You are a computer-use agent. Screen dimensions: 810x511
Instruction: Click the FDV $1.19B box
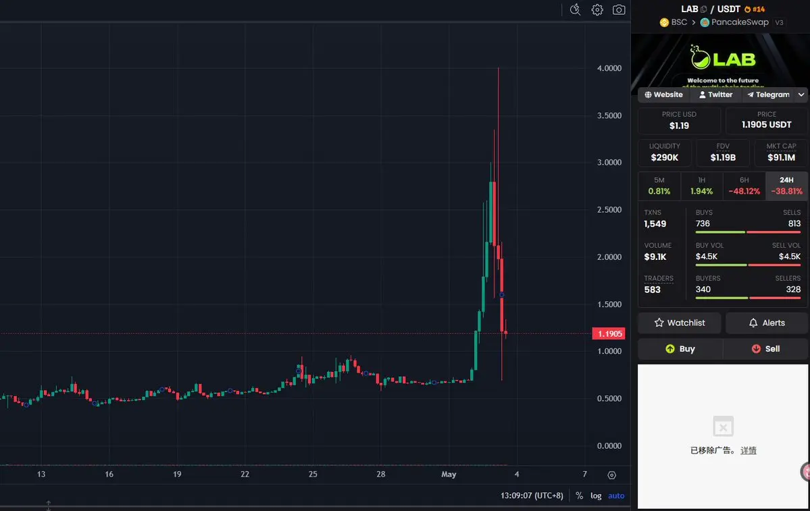click(723, 153)
